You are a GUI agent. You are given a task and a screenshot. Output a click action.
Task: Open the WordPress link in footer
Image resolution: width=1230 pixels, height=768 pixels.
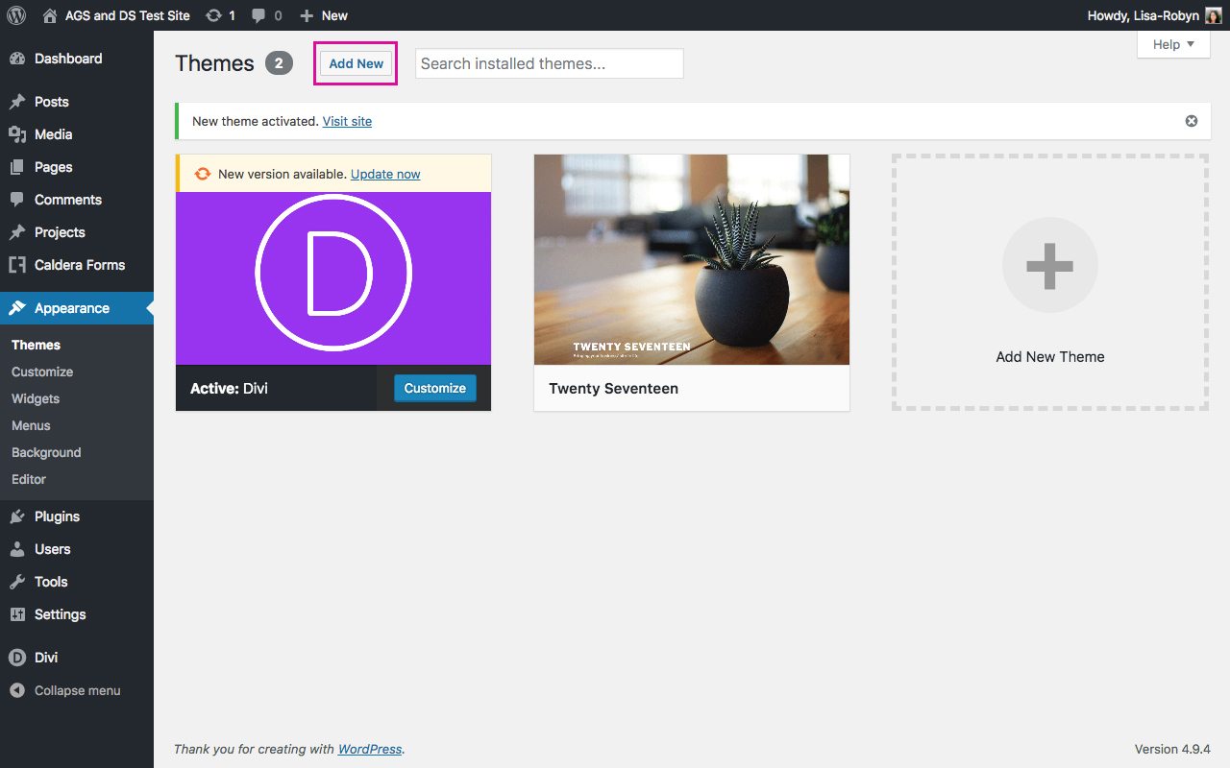click(x=370, y=749)
